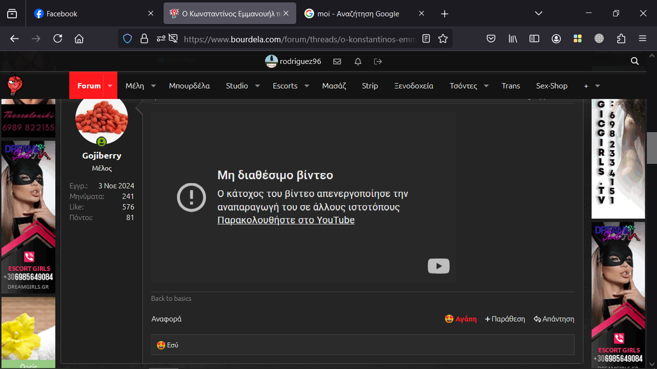The width and height of the screenshot is (657, 369).
Task: Quote post with Παράθεση
Action: click(x=505, y=319)
